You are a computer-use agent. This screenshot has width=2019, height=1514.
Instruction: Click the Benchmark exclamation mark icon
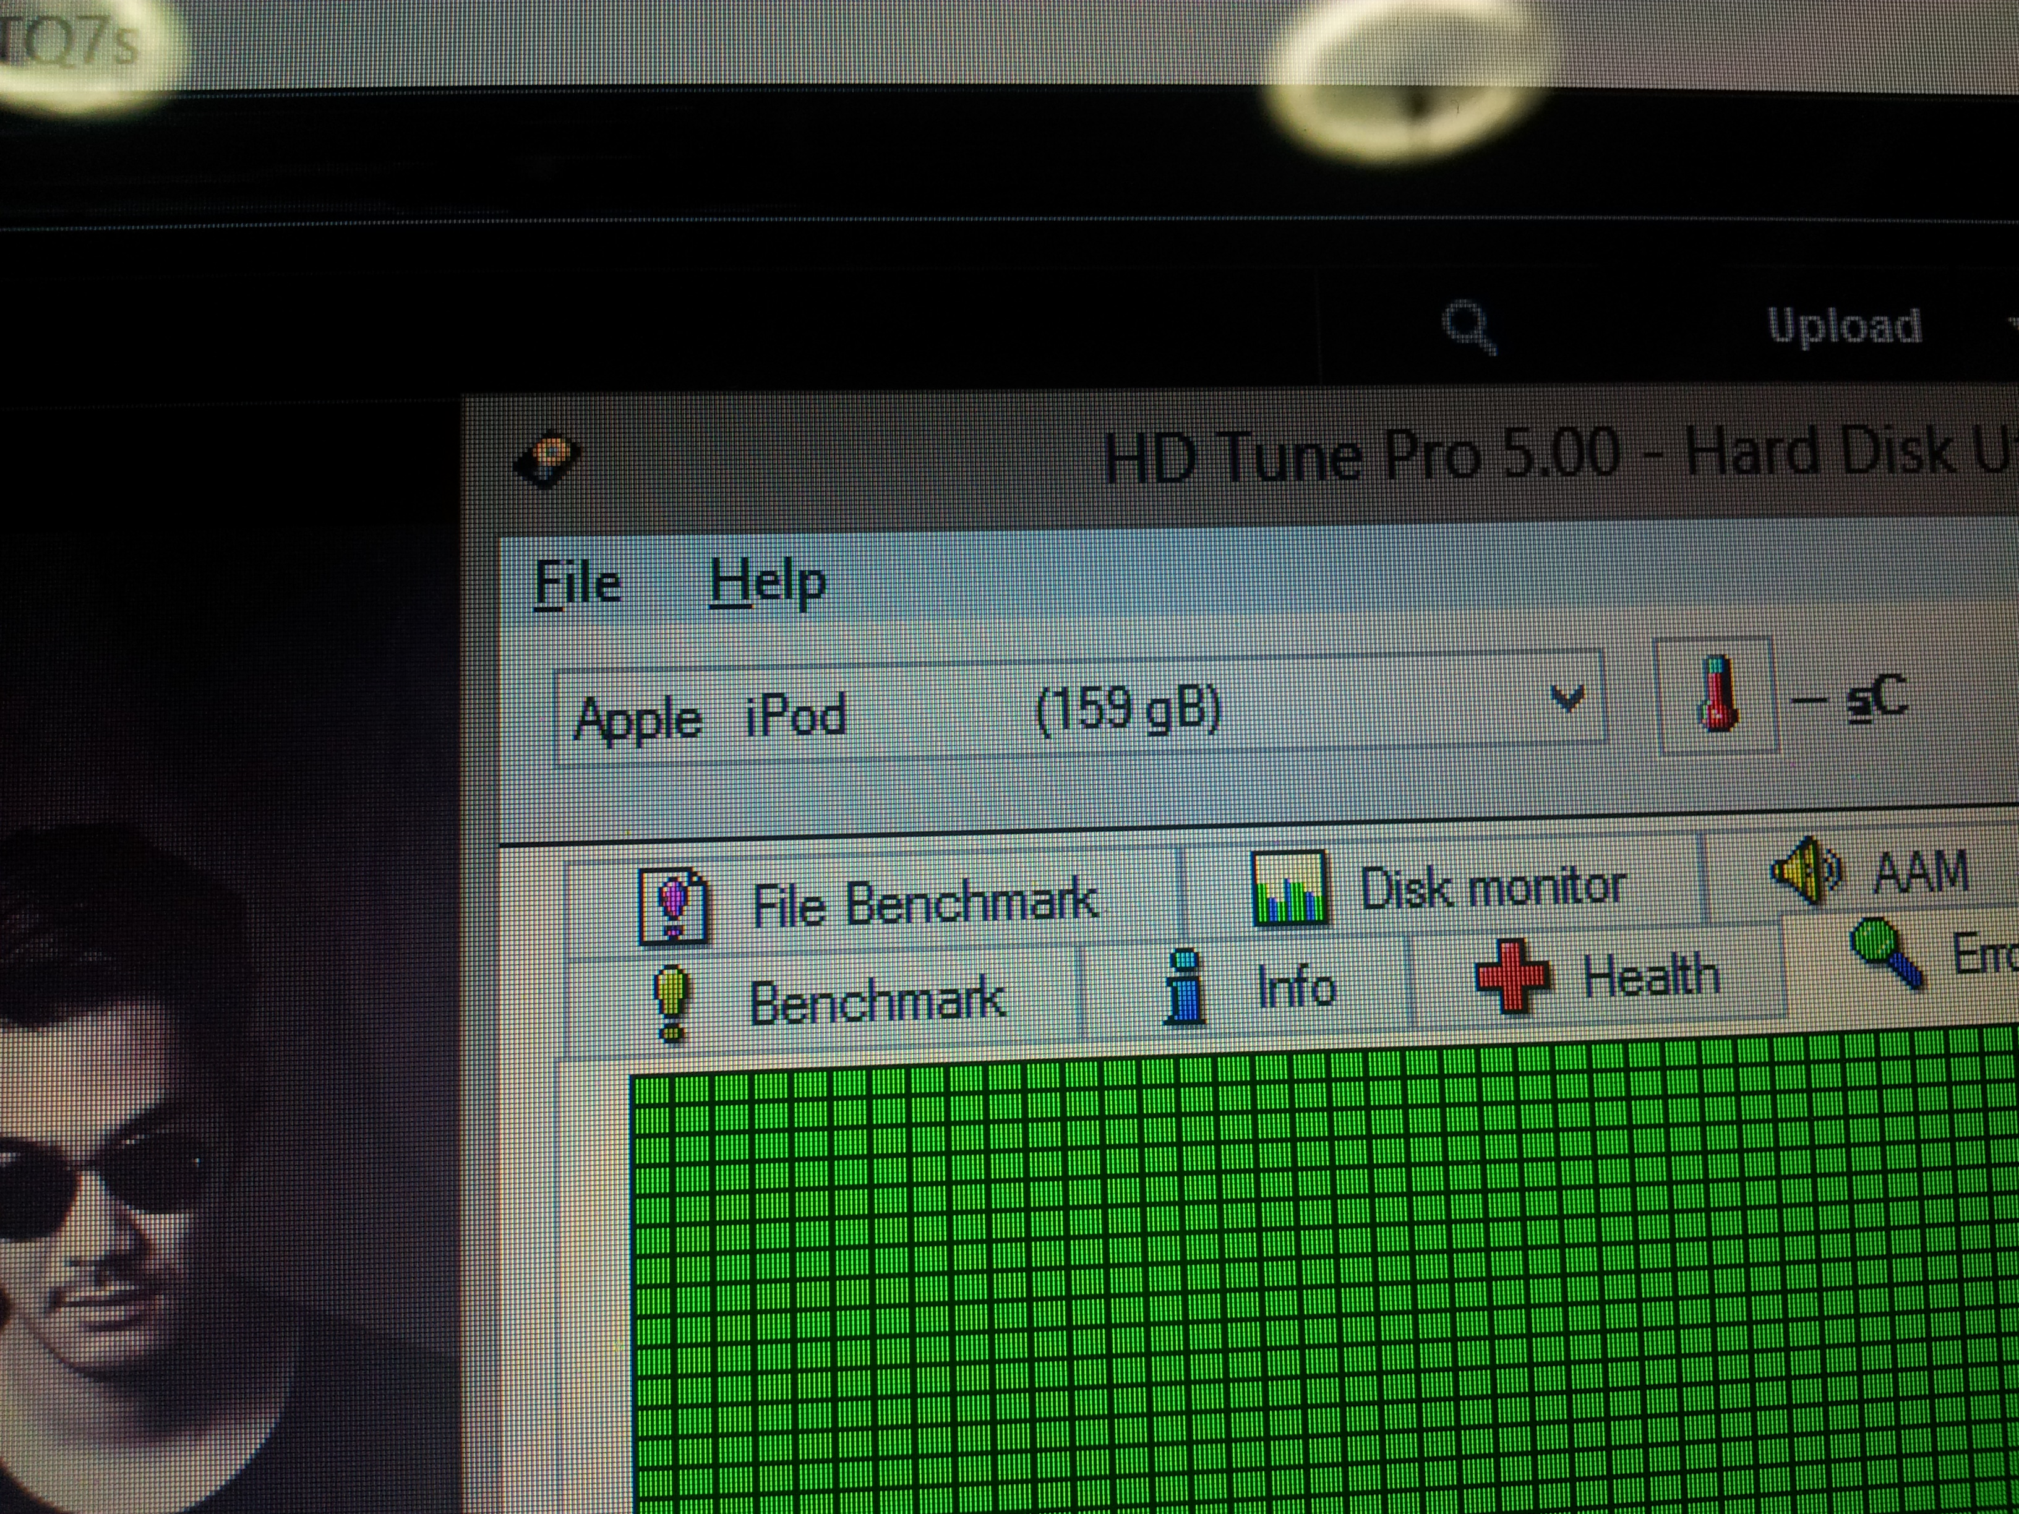click(x=671, y=1002)
